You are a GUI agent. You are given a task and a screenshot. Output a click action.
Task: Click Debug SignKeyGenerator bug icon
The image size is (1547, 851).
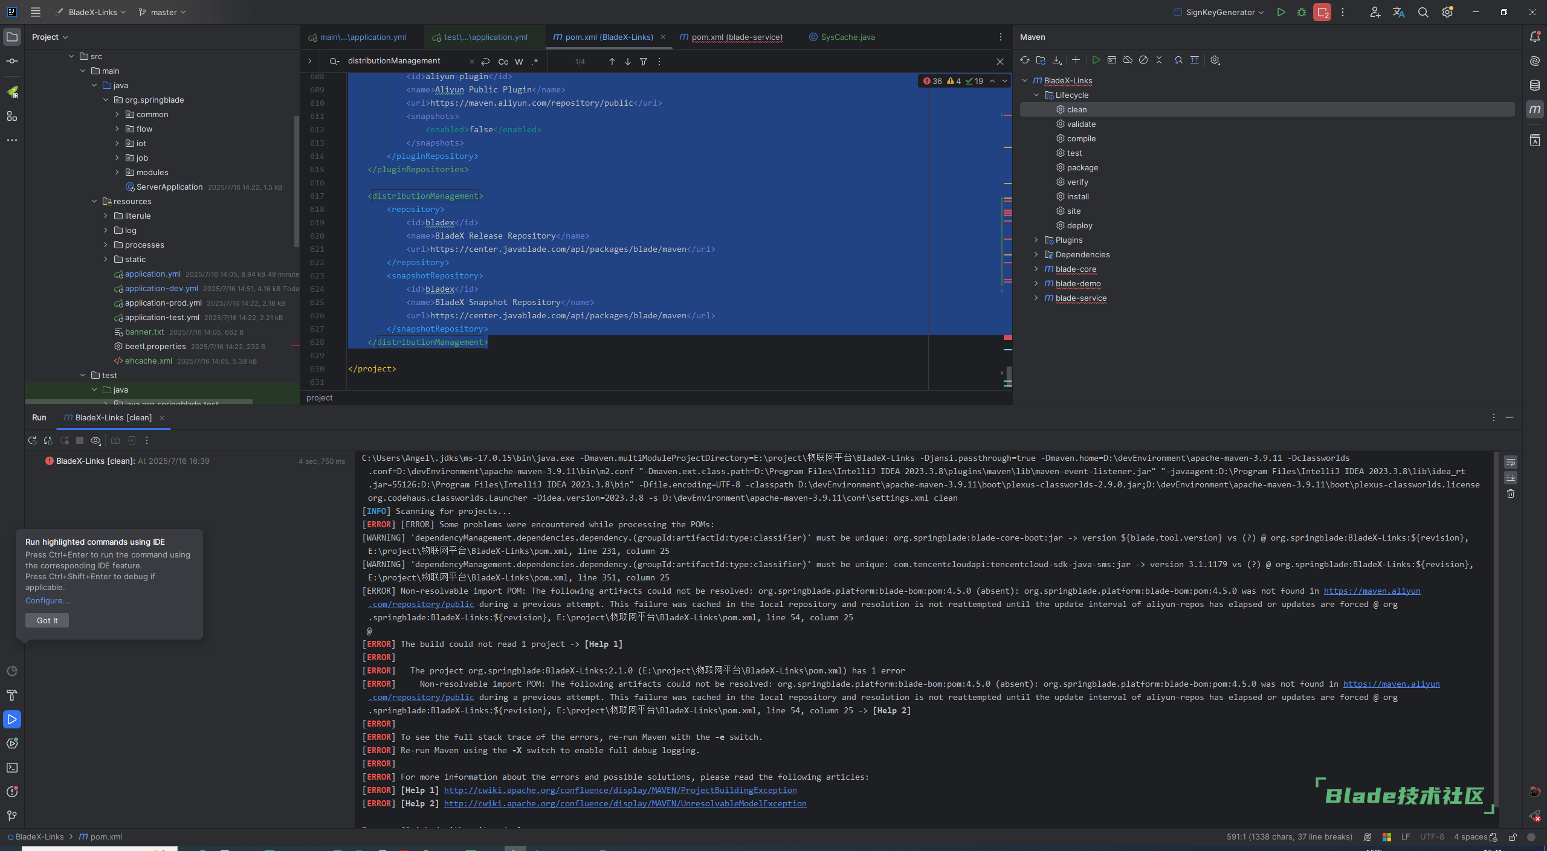click(x=1301, y=12)
